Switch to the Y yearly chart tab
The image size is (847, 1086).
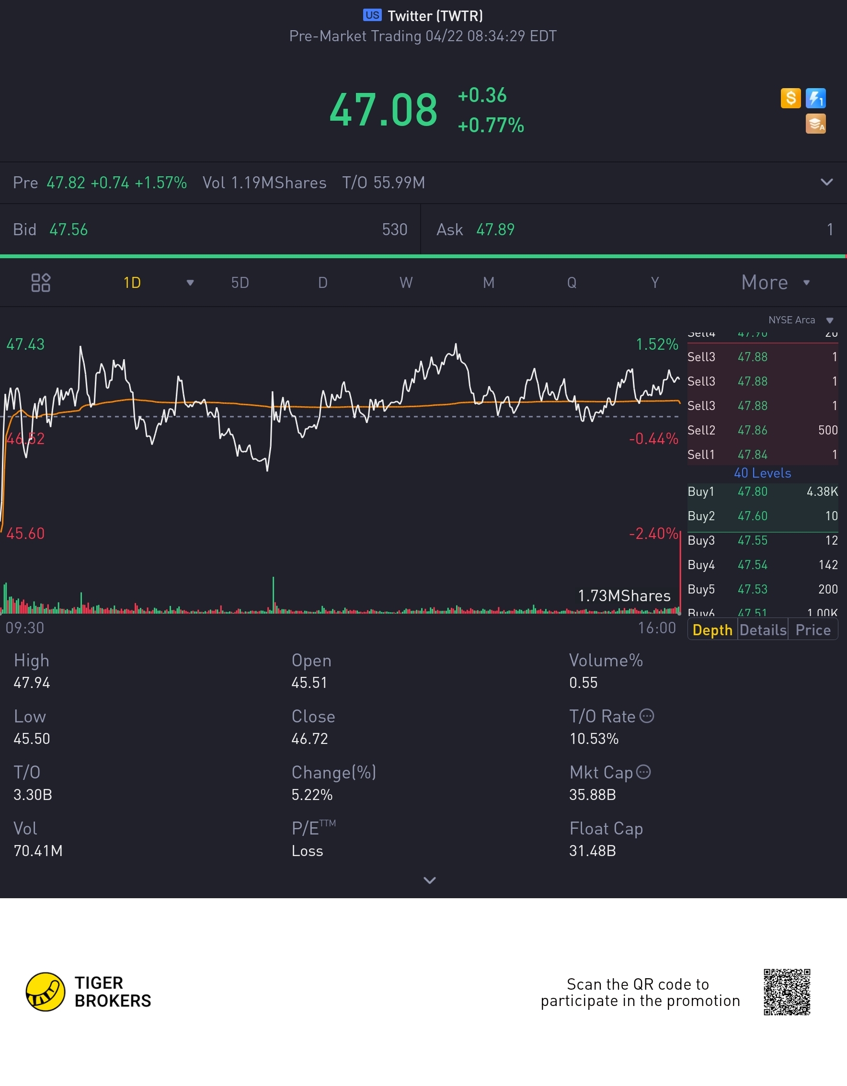point(655,283)
